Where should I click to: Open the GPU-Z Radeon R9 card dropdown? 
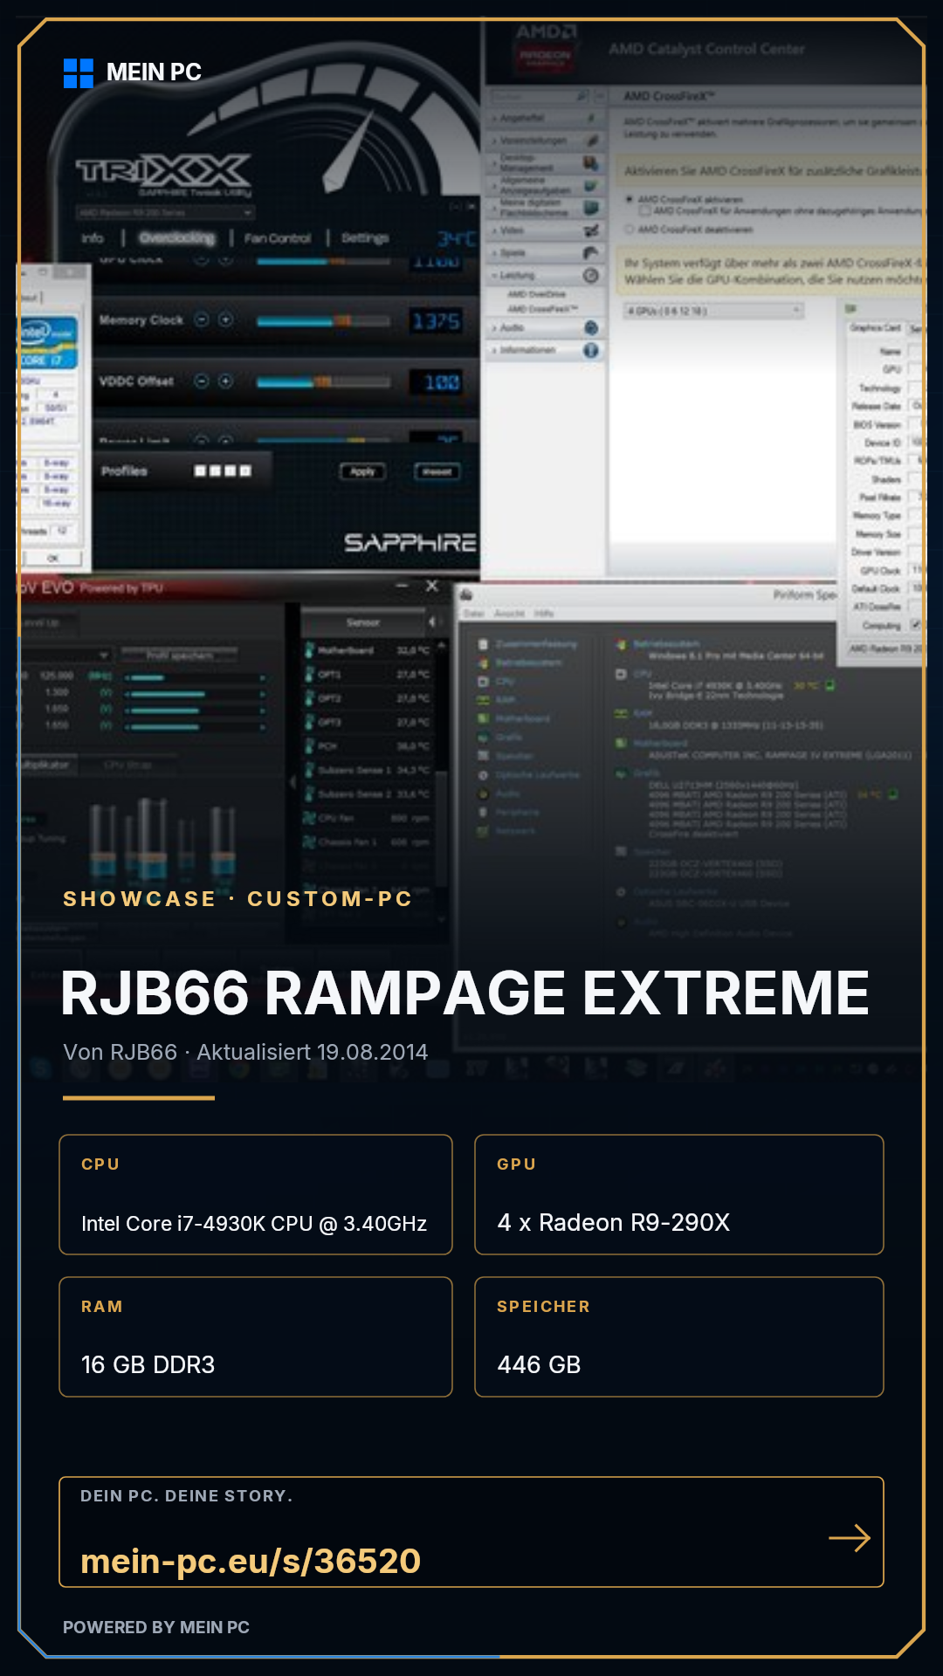click(x=884, y=649)
